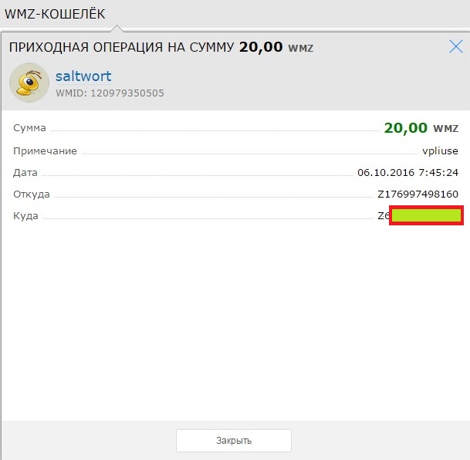
Task: Click the saltwort avatar picture
Action: tap(29, 83)
